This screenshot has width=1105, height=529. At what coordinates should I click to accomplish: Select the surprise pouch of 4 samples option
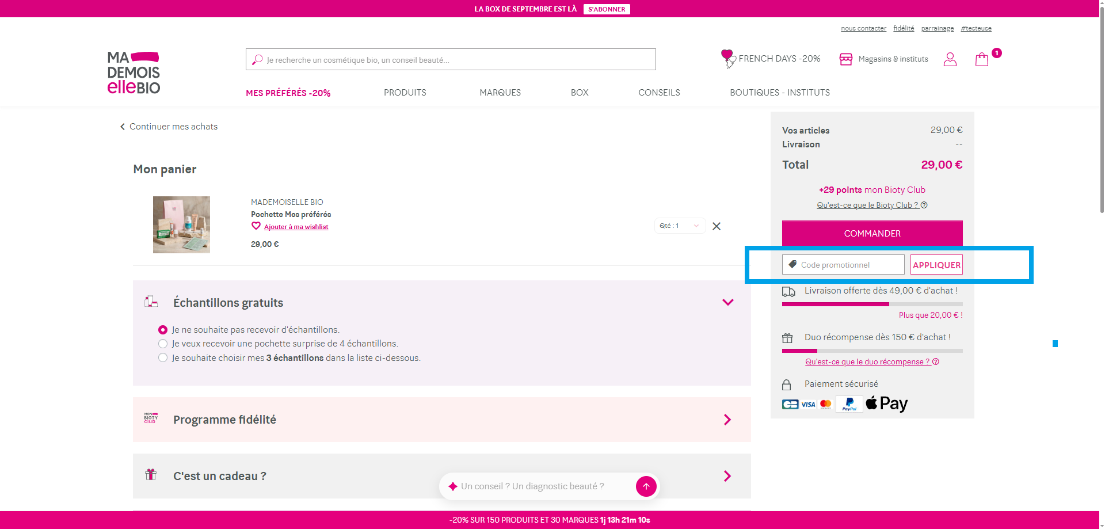click(163, 344)
